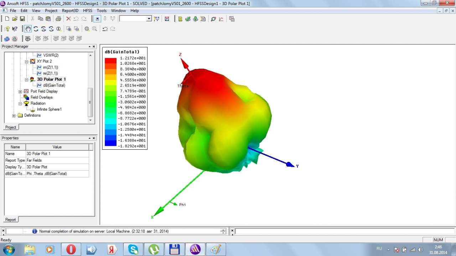Collapse the Radiation tree node
Image resolution: width=456 pixels, height=256 pixels.
20,103
